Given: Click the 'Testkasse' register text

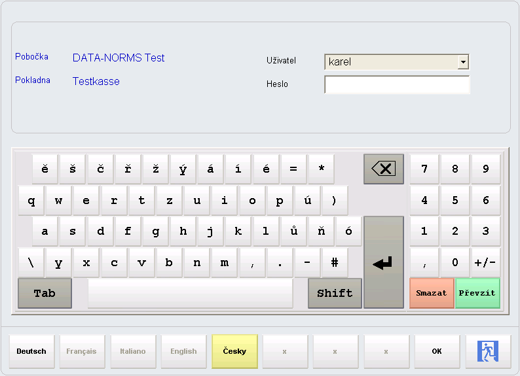Looking at the screenshot, I should tap(96, 82).
